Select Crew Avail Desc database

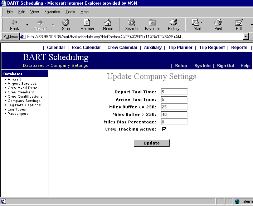[22, 88]
